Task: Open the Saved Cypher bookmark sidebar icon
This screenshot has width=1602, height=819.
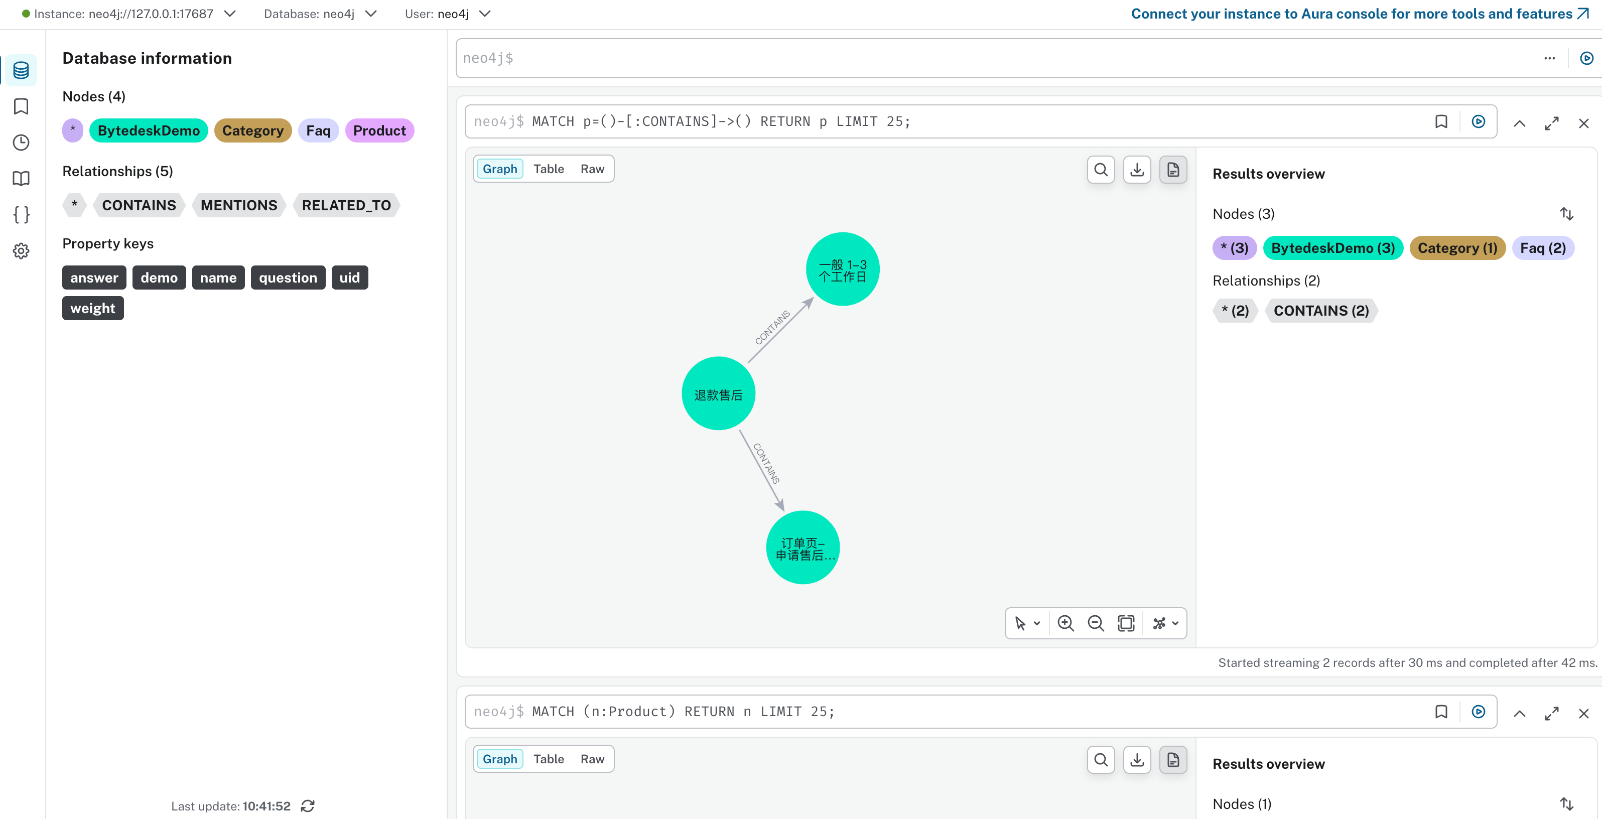Action: pos(21,106)
